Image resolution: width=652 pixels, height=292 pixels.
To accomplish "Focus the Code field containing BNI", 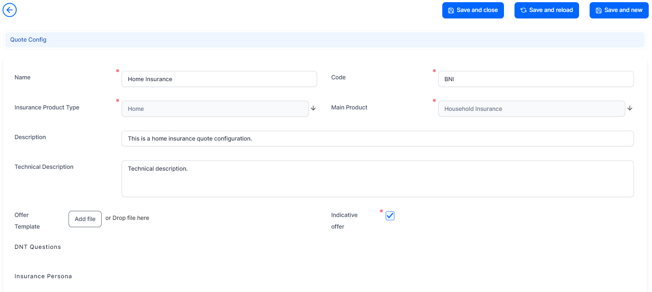I will (536, 79).
